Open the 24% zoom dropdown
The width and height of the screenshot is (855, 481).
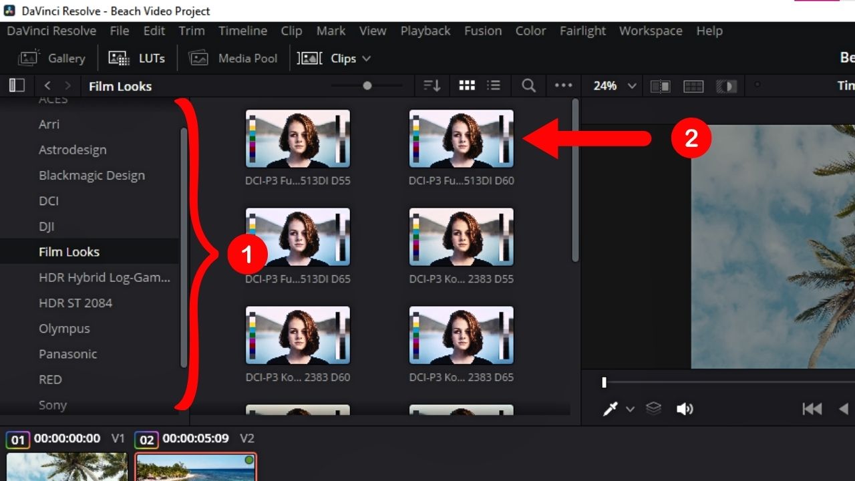(x=616, y=86)
